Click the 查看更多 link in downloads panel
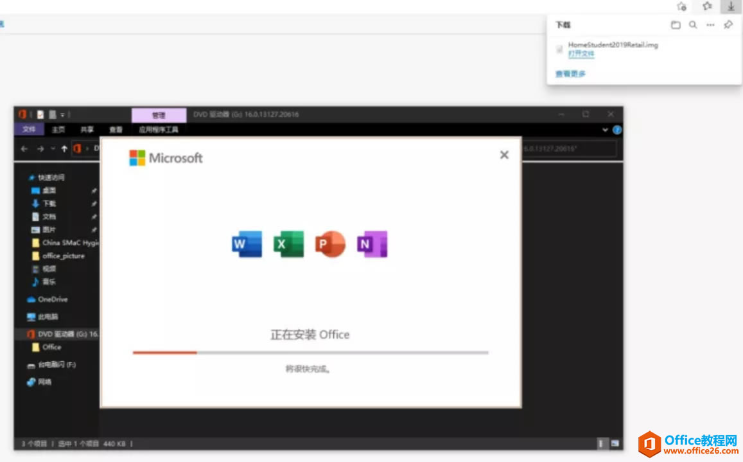 click(570, 74)
